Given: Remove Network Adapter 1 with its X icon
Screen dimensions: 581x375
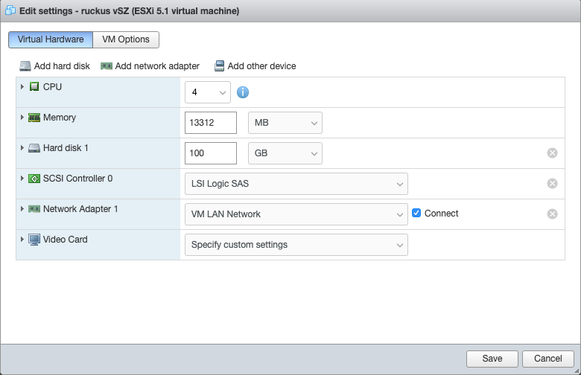Looking at the screenshot, I should pos(552,214).
